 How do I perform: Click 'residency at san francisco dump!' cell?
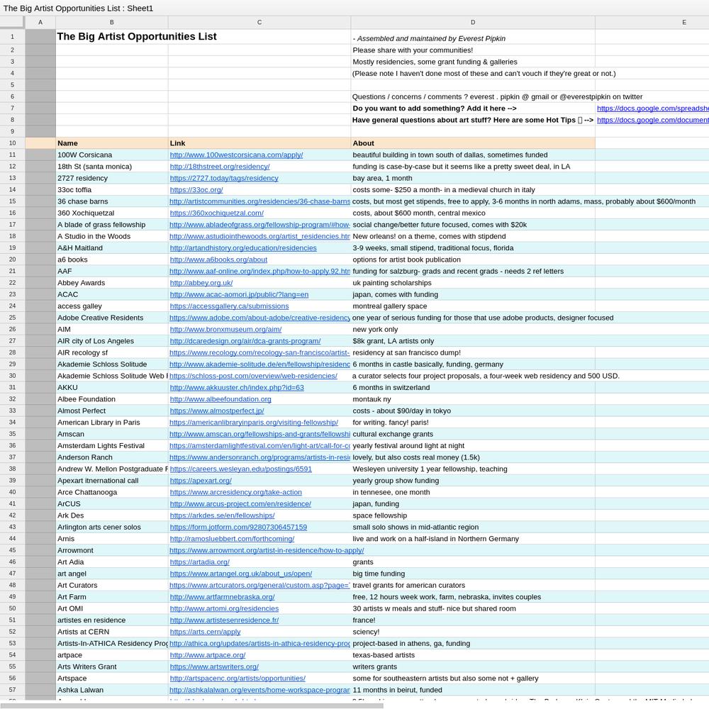coord(473,352)
